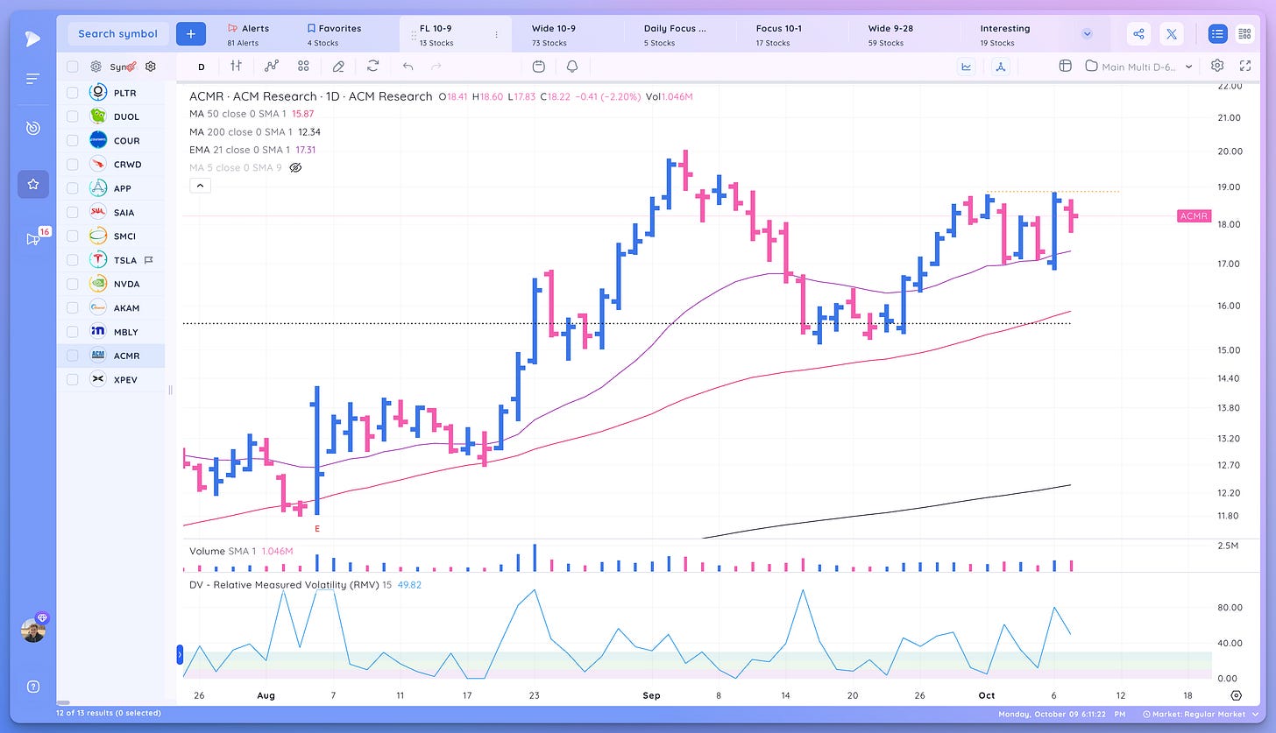Click the X (Twitter) share button
Screen dimensions: 1276x733
tap(1172, 34)
